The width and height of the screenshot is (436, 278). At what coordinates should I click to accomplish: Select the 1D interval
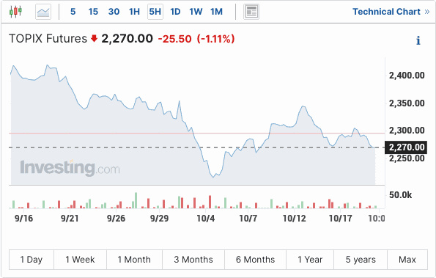pyautogui.click(x=175, y=12)
